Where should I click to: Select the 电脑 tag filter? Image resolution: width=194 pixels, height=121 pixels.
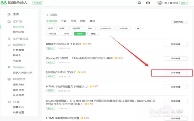[62, 29]
